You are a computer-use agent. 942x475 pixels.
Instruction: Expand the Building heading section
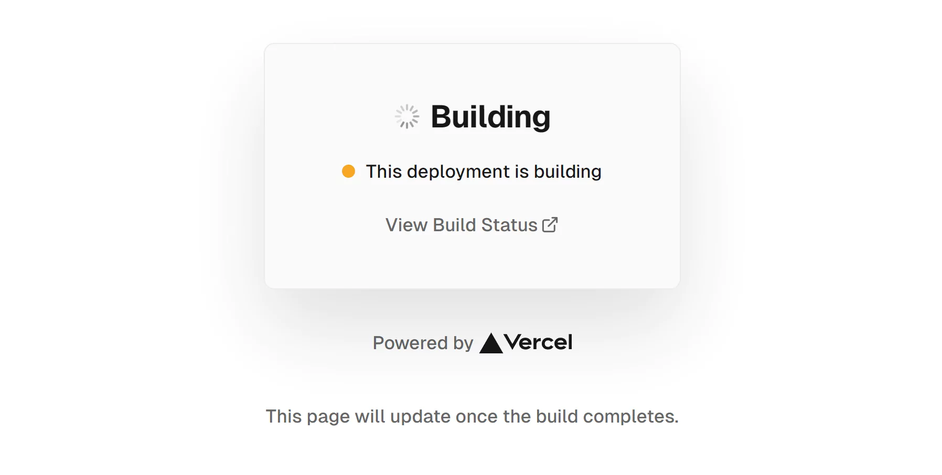tap(490, 116)
